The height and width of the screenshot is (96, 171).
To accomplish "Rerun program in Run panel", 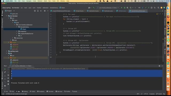I will tap(5, 69).
